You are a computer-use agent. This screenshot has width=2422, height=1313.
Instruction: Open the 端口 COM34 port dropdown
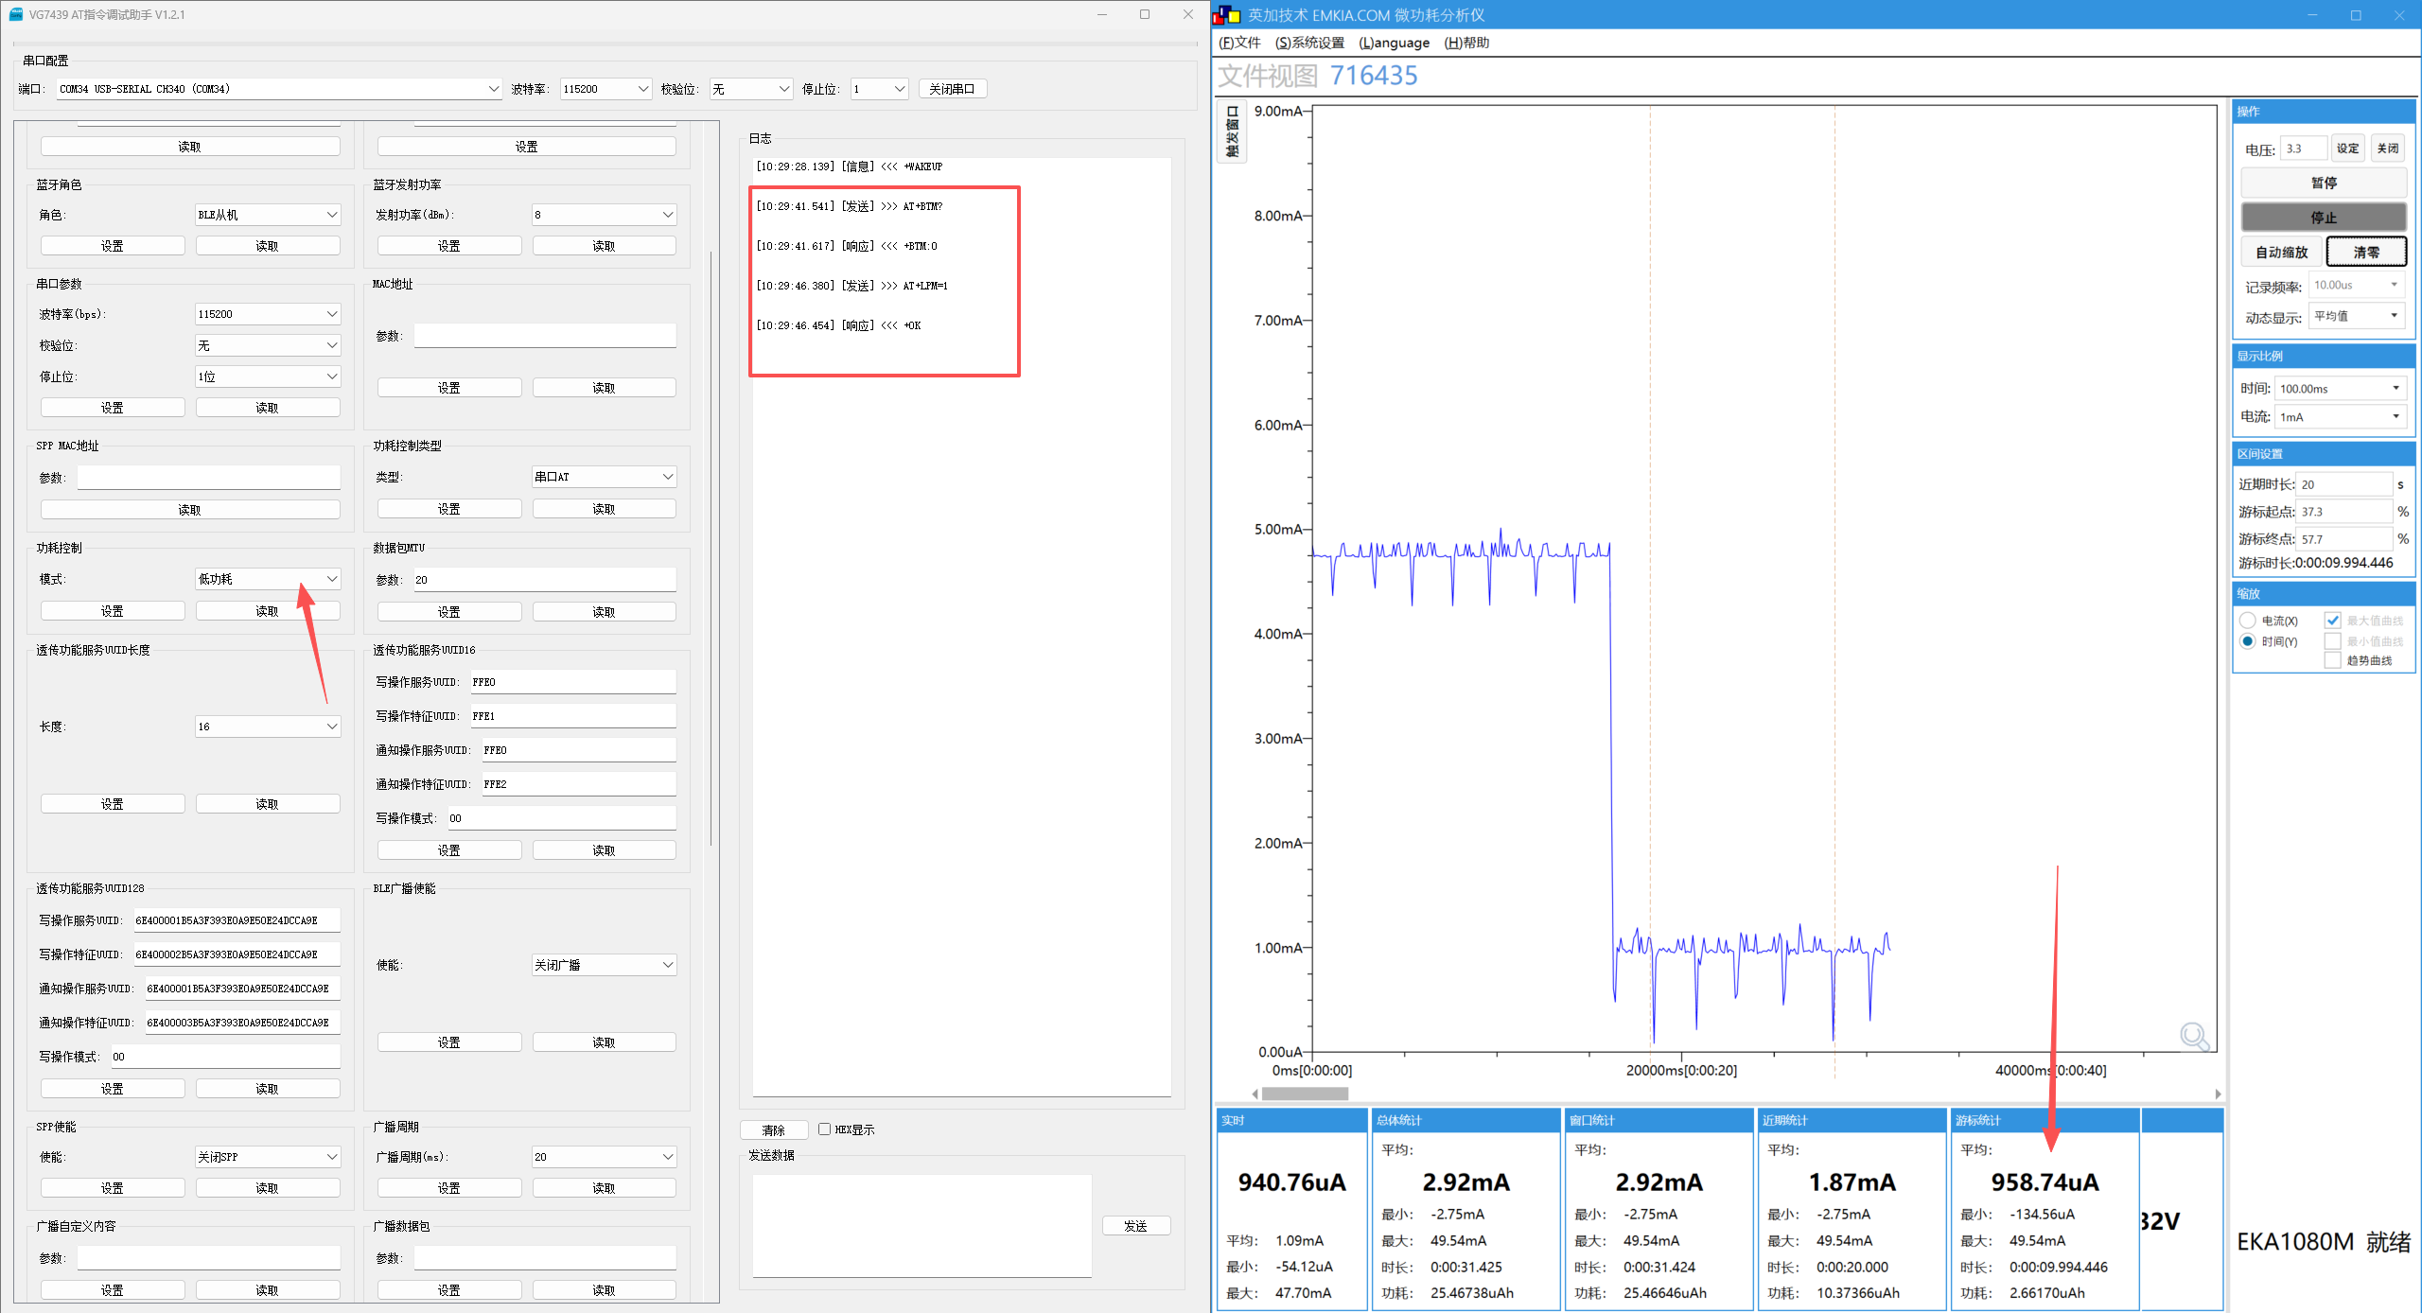click(x=279, y=89)
